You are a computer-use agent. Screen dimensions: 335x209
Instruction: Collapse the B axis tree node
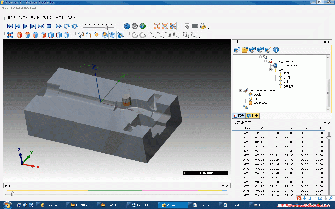click(x=261, y=57)
